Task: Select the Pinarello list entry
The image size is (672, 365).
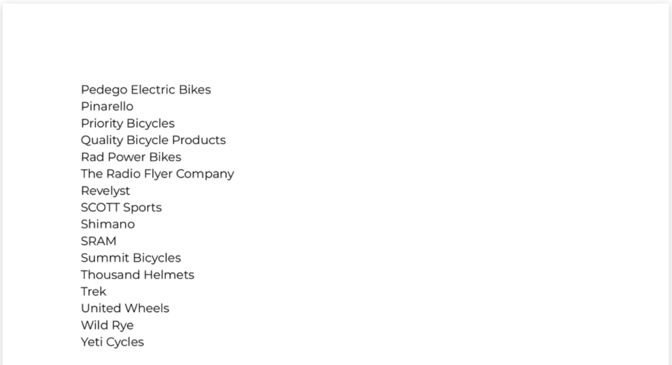Action: (107, 107)
